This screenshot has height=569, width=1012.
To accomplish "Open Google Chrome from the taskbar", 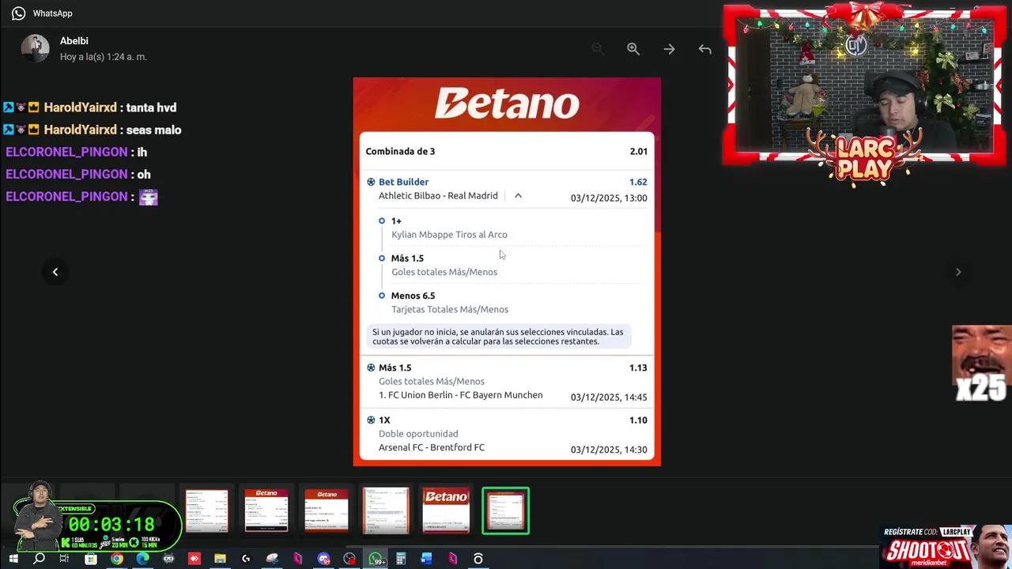I will [117, 559].
